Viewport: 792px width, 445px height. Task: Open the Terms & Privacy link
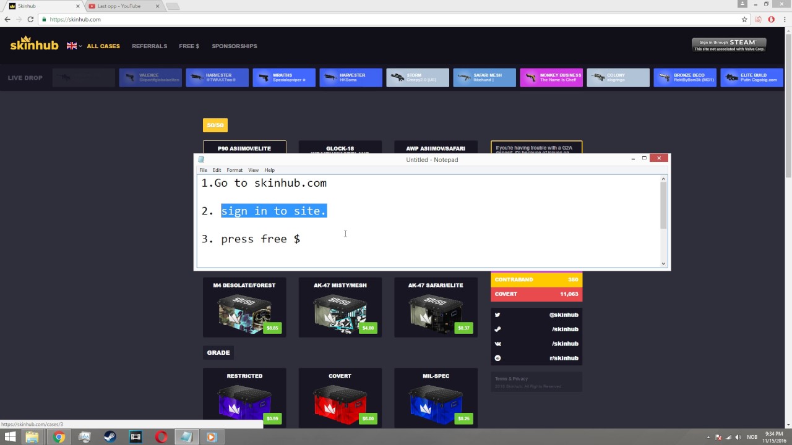511,379
